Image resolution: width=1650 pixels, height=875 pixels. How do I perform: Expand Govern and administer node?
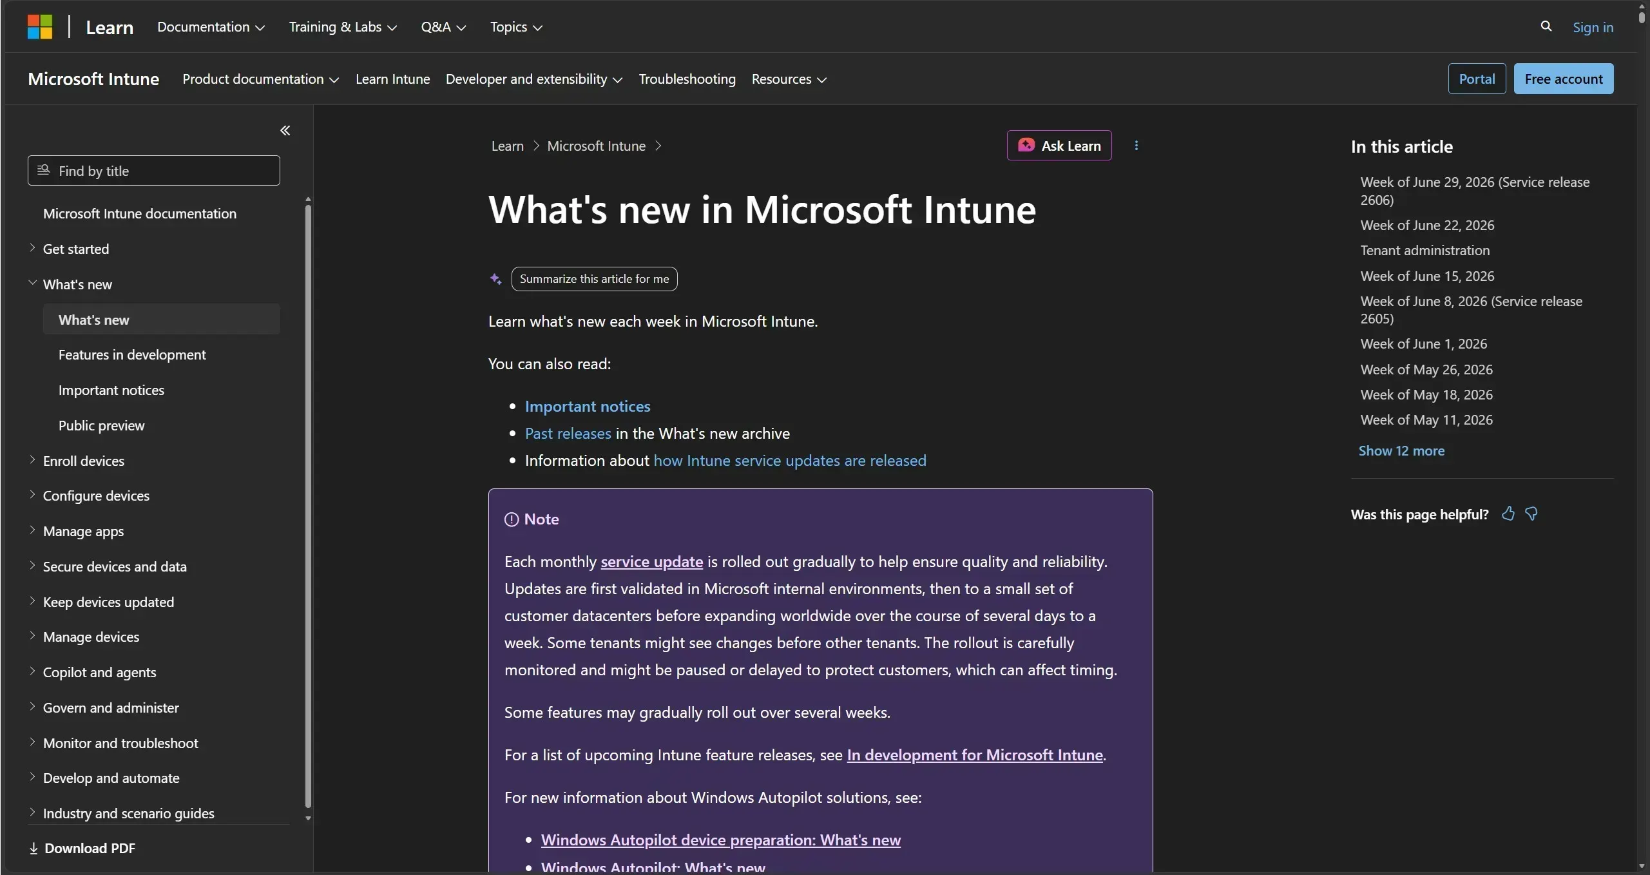(x=32, y=707)
